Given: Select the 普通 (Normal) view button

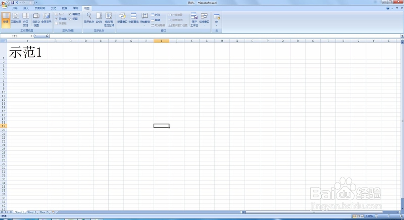Looking at the screenshot, I should (x=6, y=19).
